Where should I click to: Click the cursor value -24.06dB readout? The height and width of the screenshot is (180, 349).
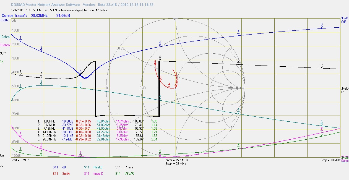pos(62,16)
